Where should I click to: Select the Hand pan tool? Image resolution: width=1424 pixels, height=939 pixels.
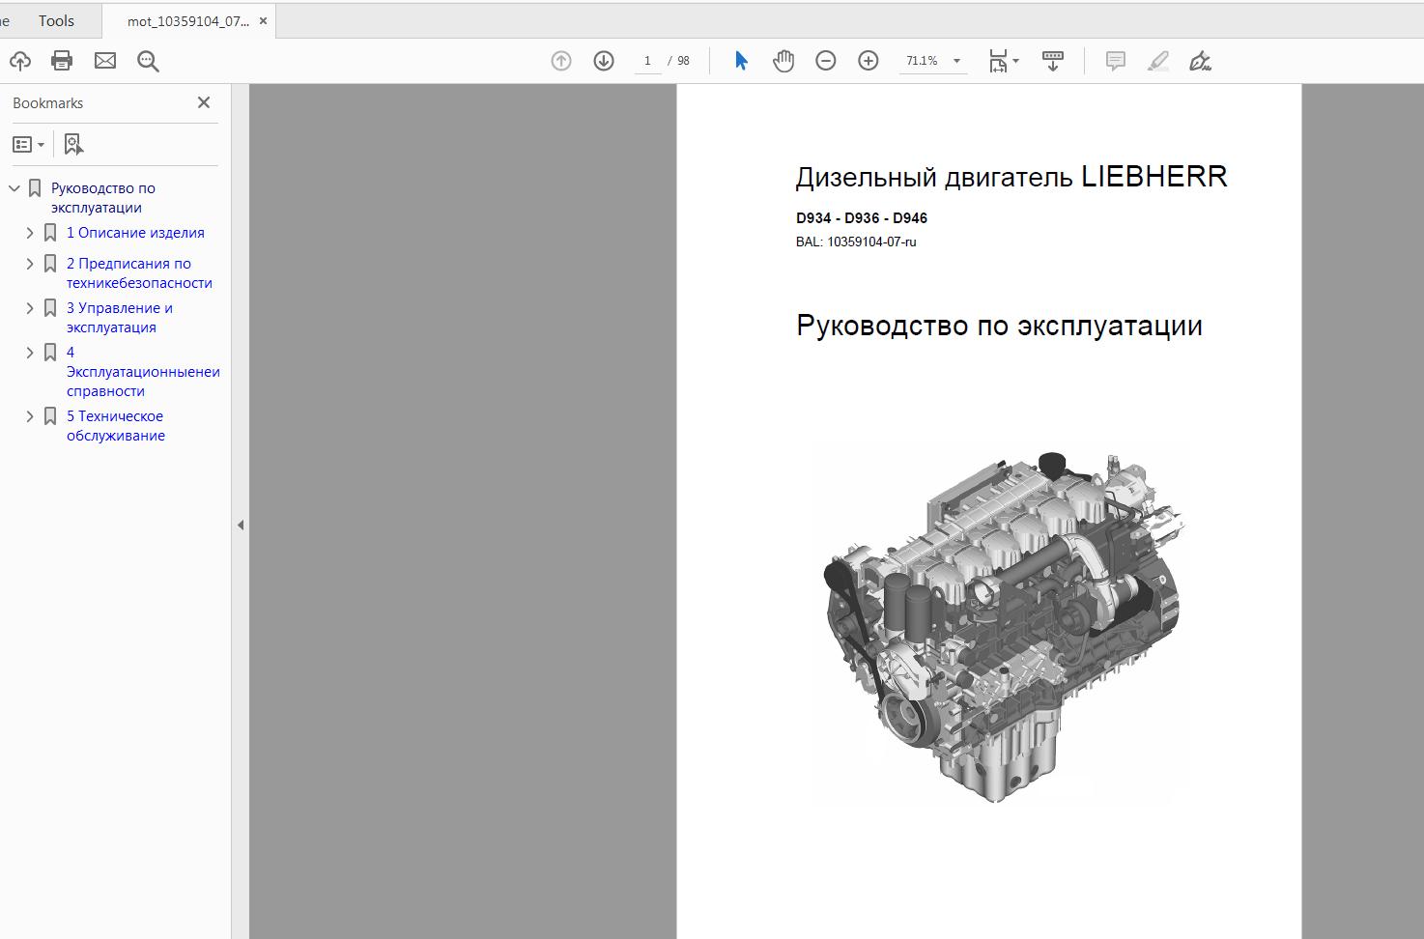point(783,61)
